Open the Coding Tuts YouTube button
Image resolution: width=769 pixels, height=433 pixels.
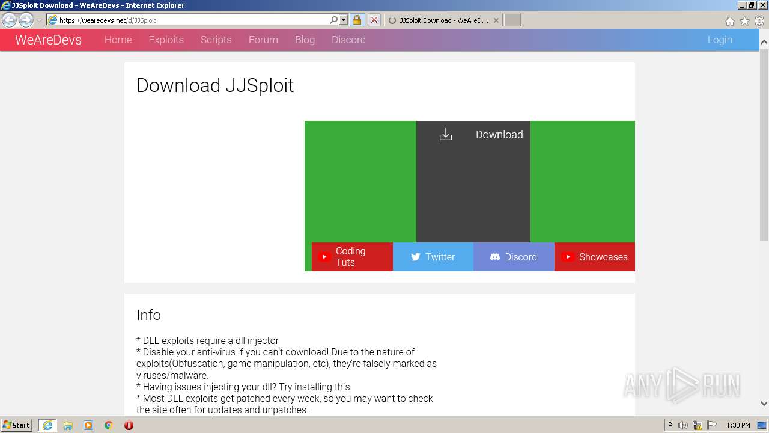(352, 257)
